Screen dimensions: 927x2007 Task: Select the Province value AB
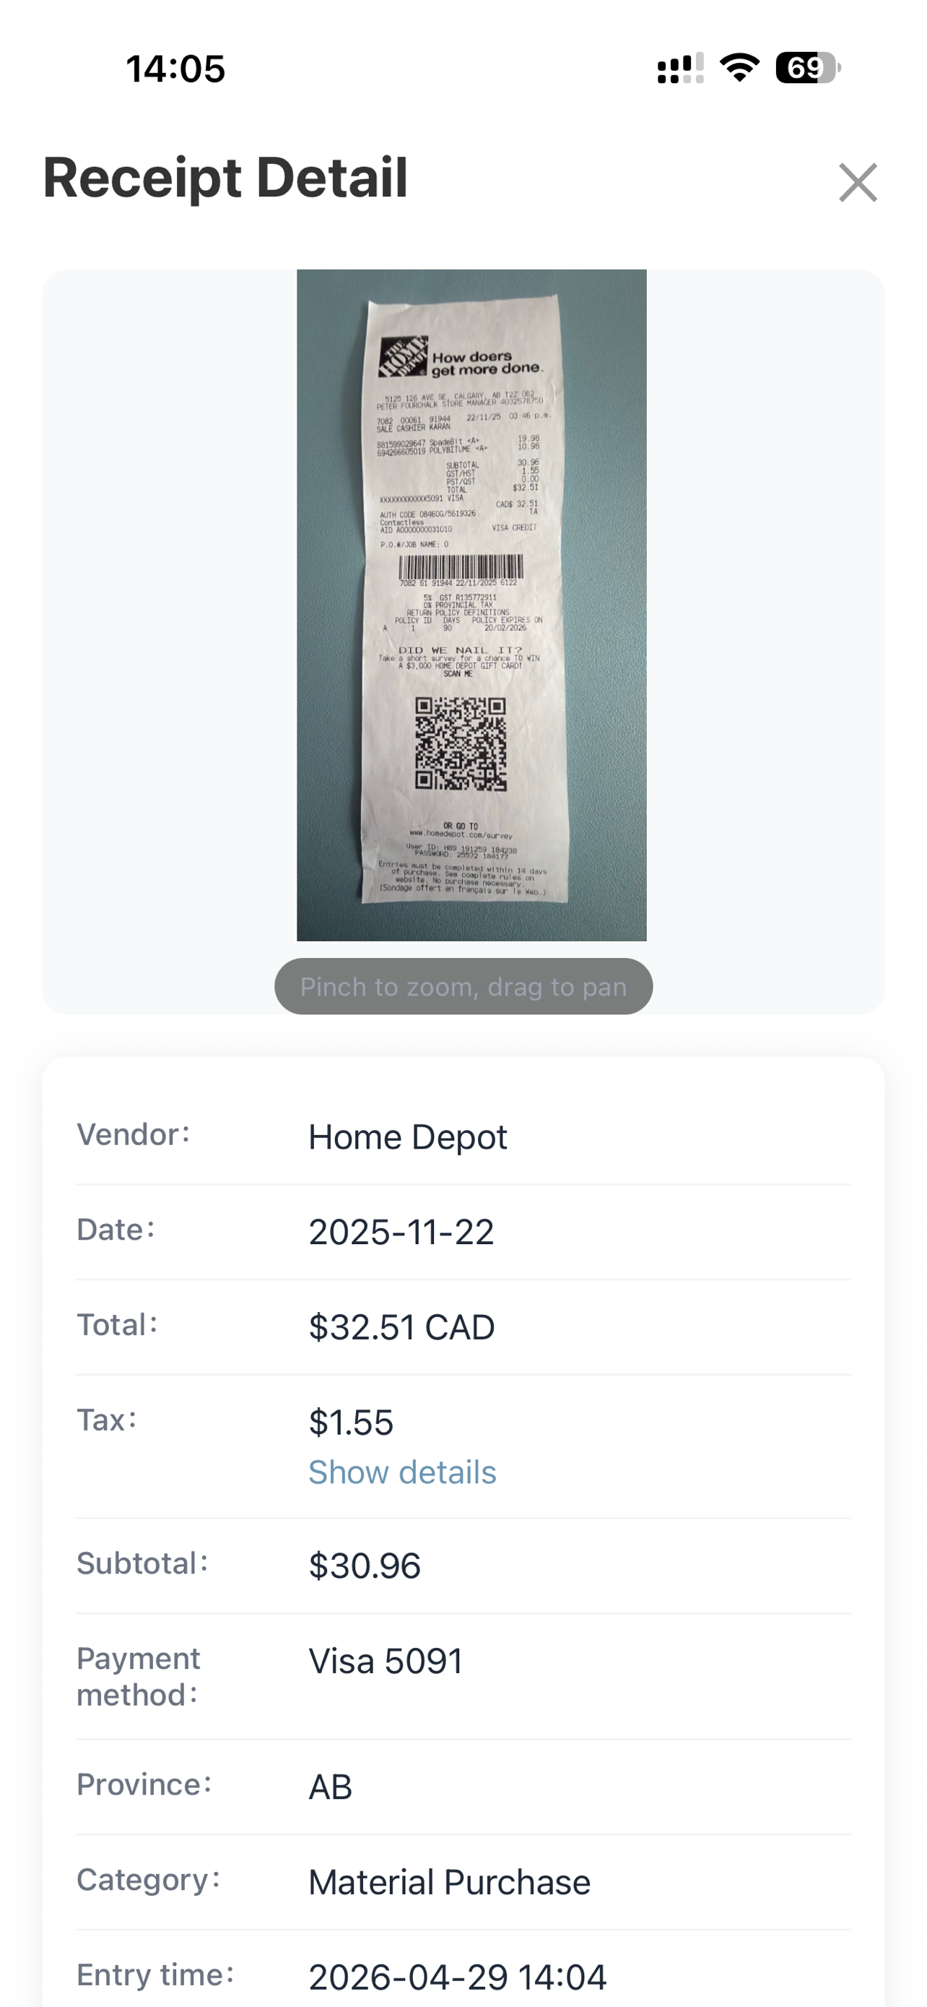pyautogui.click(x=331, y=1787)
